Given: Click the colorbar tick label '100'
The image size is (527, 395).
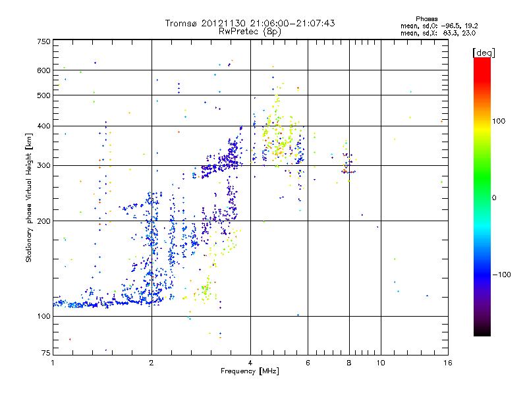Looking at the screenshot, I should pos(499,121).
